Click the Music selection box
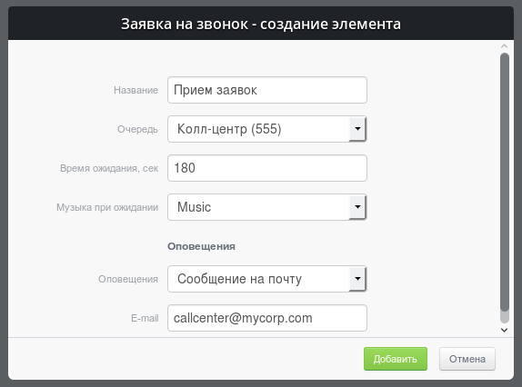Image resolution: width=522 pixels, height=387 pixels. pos(267,207)
